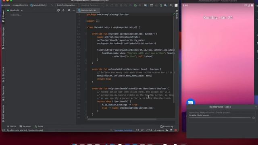258x145 pixels.
Task: Click the green inspection checkmark in editor
Action: 174,14
